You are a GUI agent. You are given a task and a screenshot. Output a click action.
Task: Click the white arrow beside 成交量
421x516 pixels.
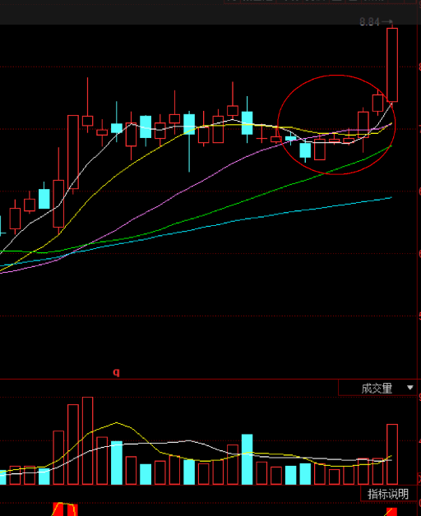pos(409,388)
